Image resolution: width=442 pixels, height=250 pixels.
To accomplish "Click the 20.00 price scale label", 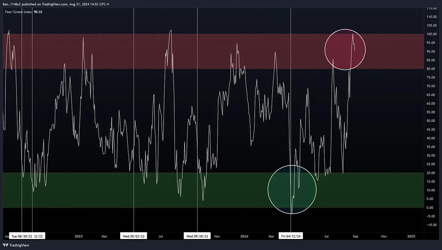I will tap(431, 173).
